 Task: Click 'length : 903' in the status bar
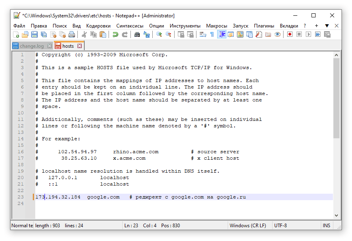(x=47, y=226)
